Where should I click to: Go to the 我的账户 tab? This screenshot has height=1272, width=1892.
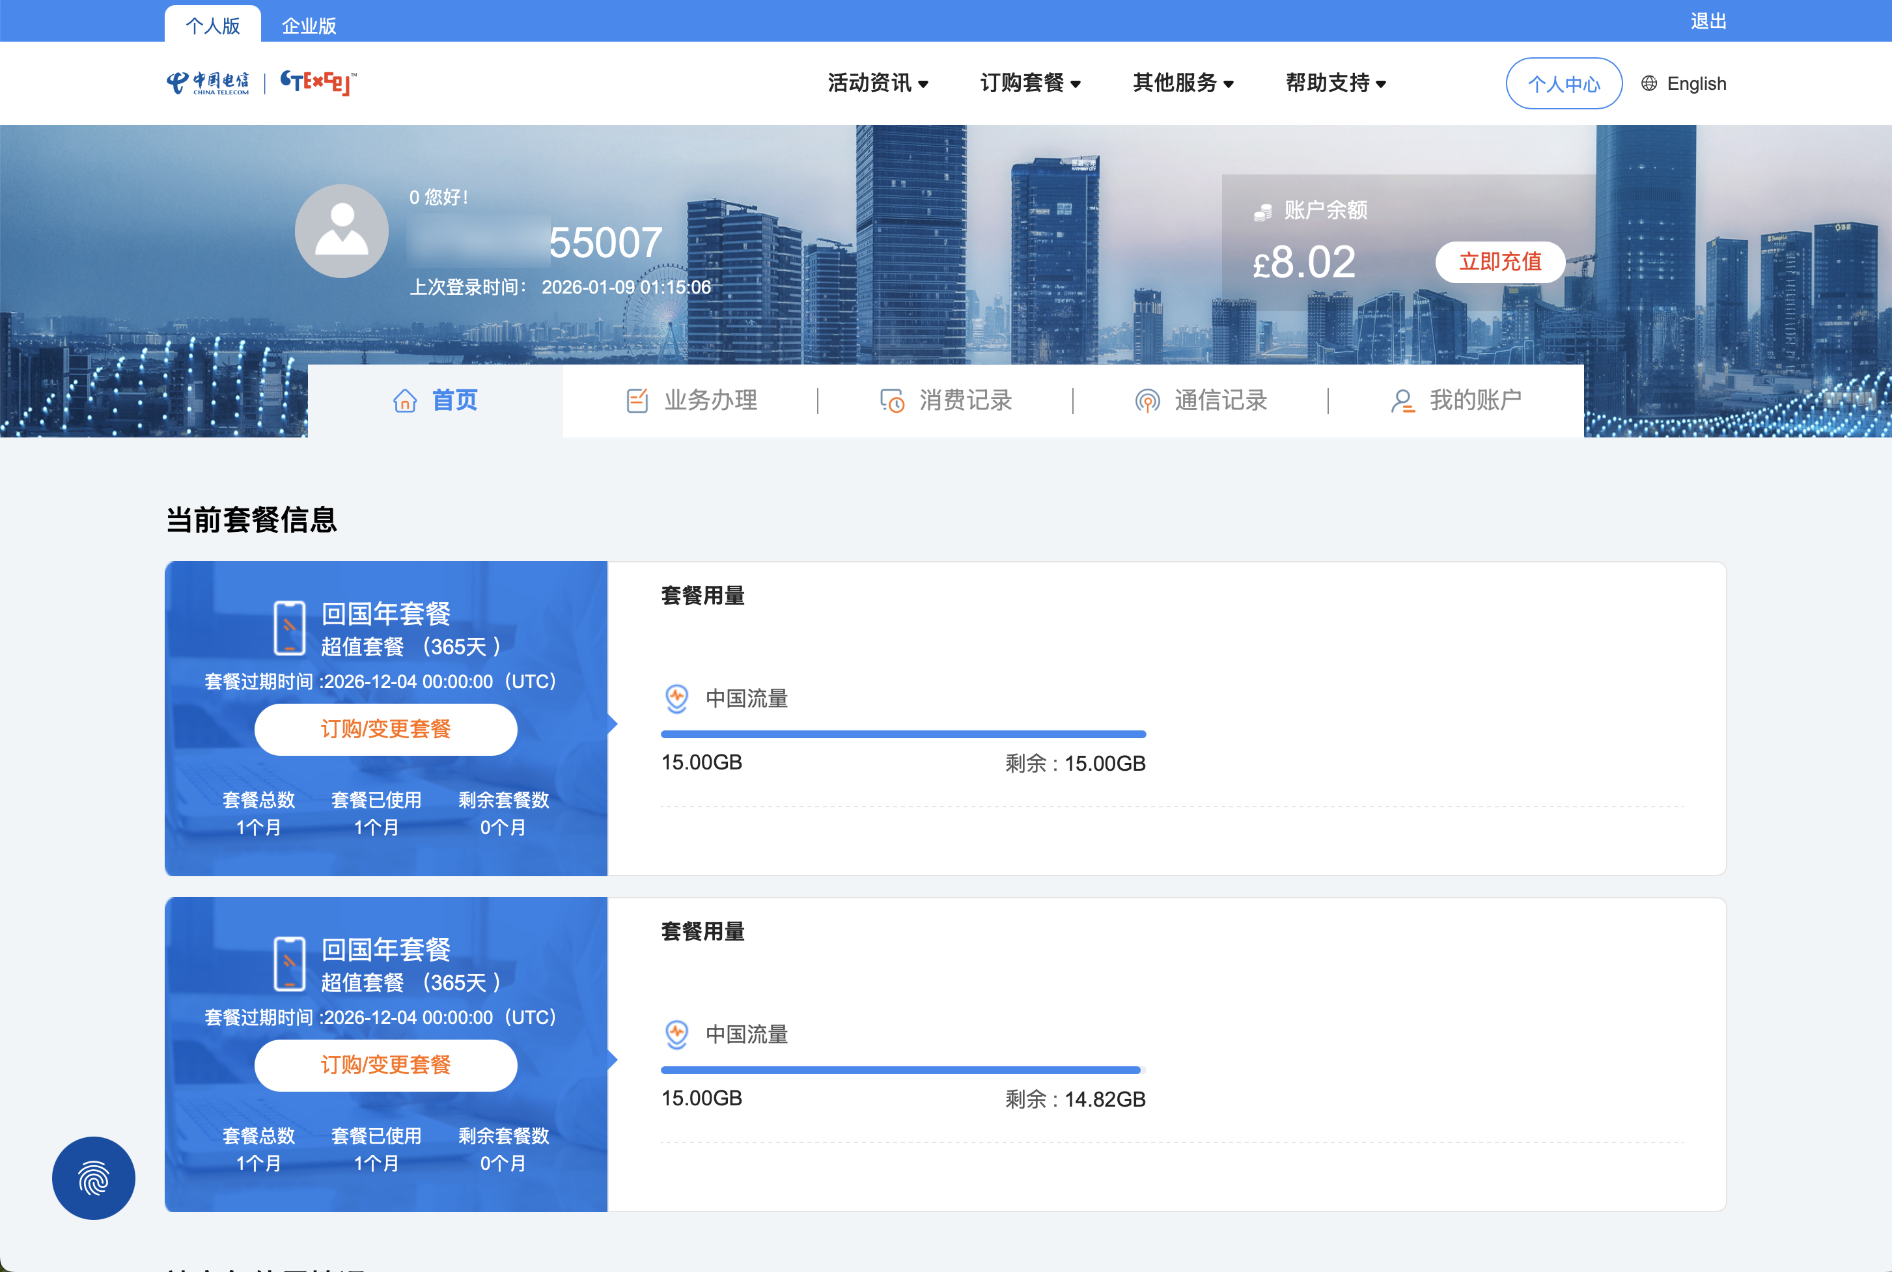pos(1456,400)
